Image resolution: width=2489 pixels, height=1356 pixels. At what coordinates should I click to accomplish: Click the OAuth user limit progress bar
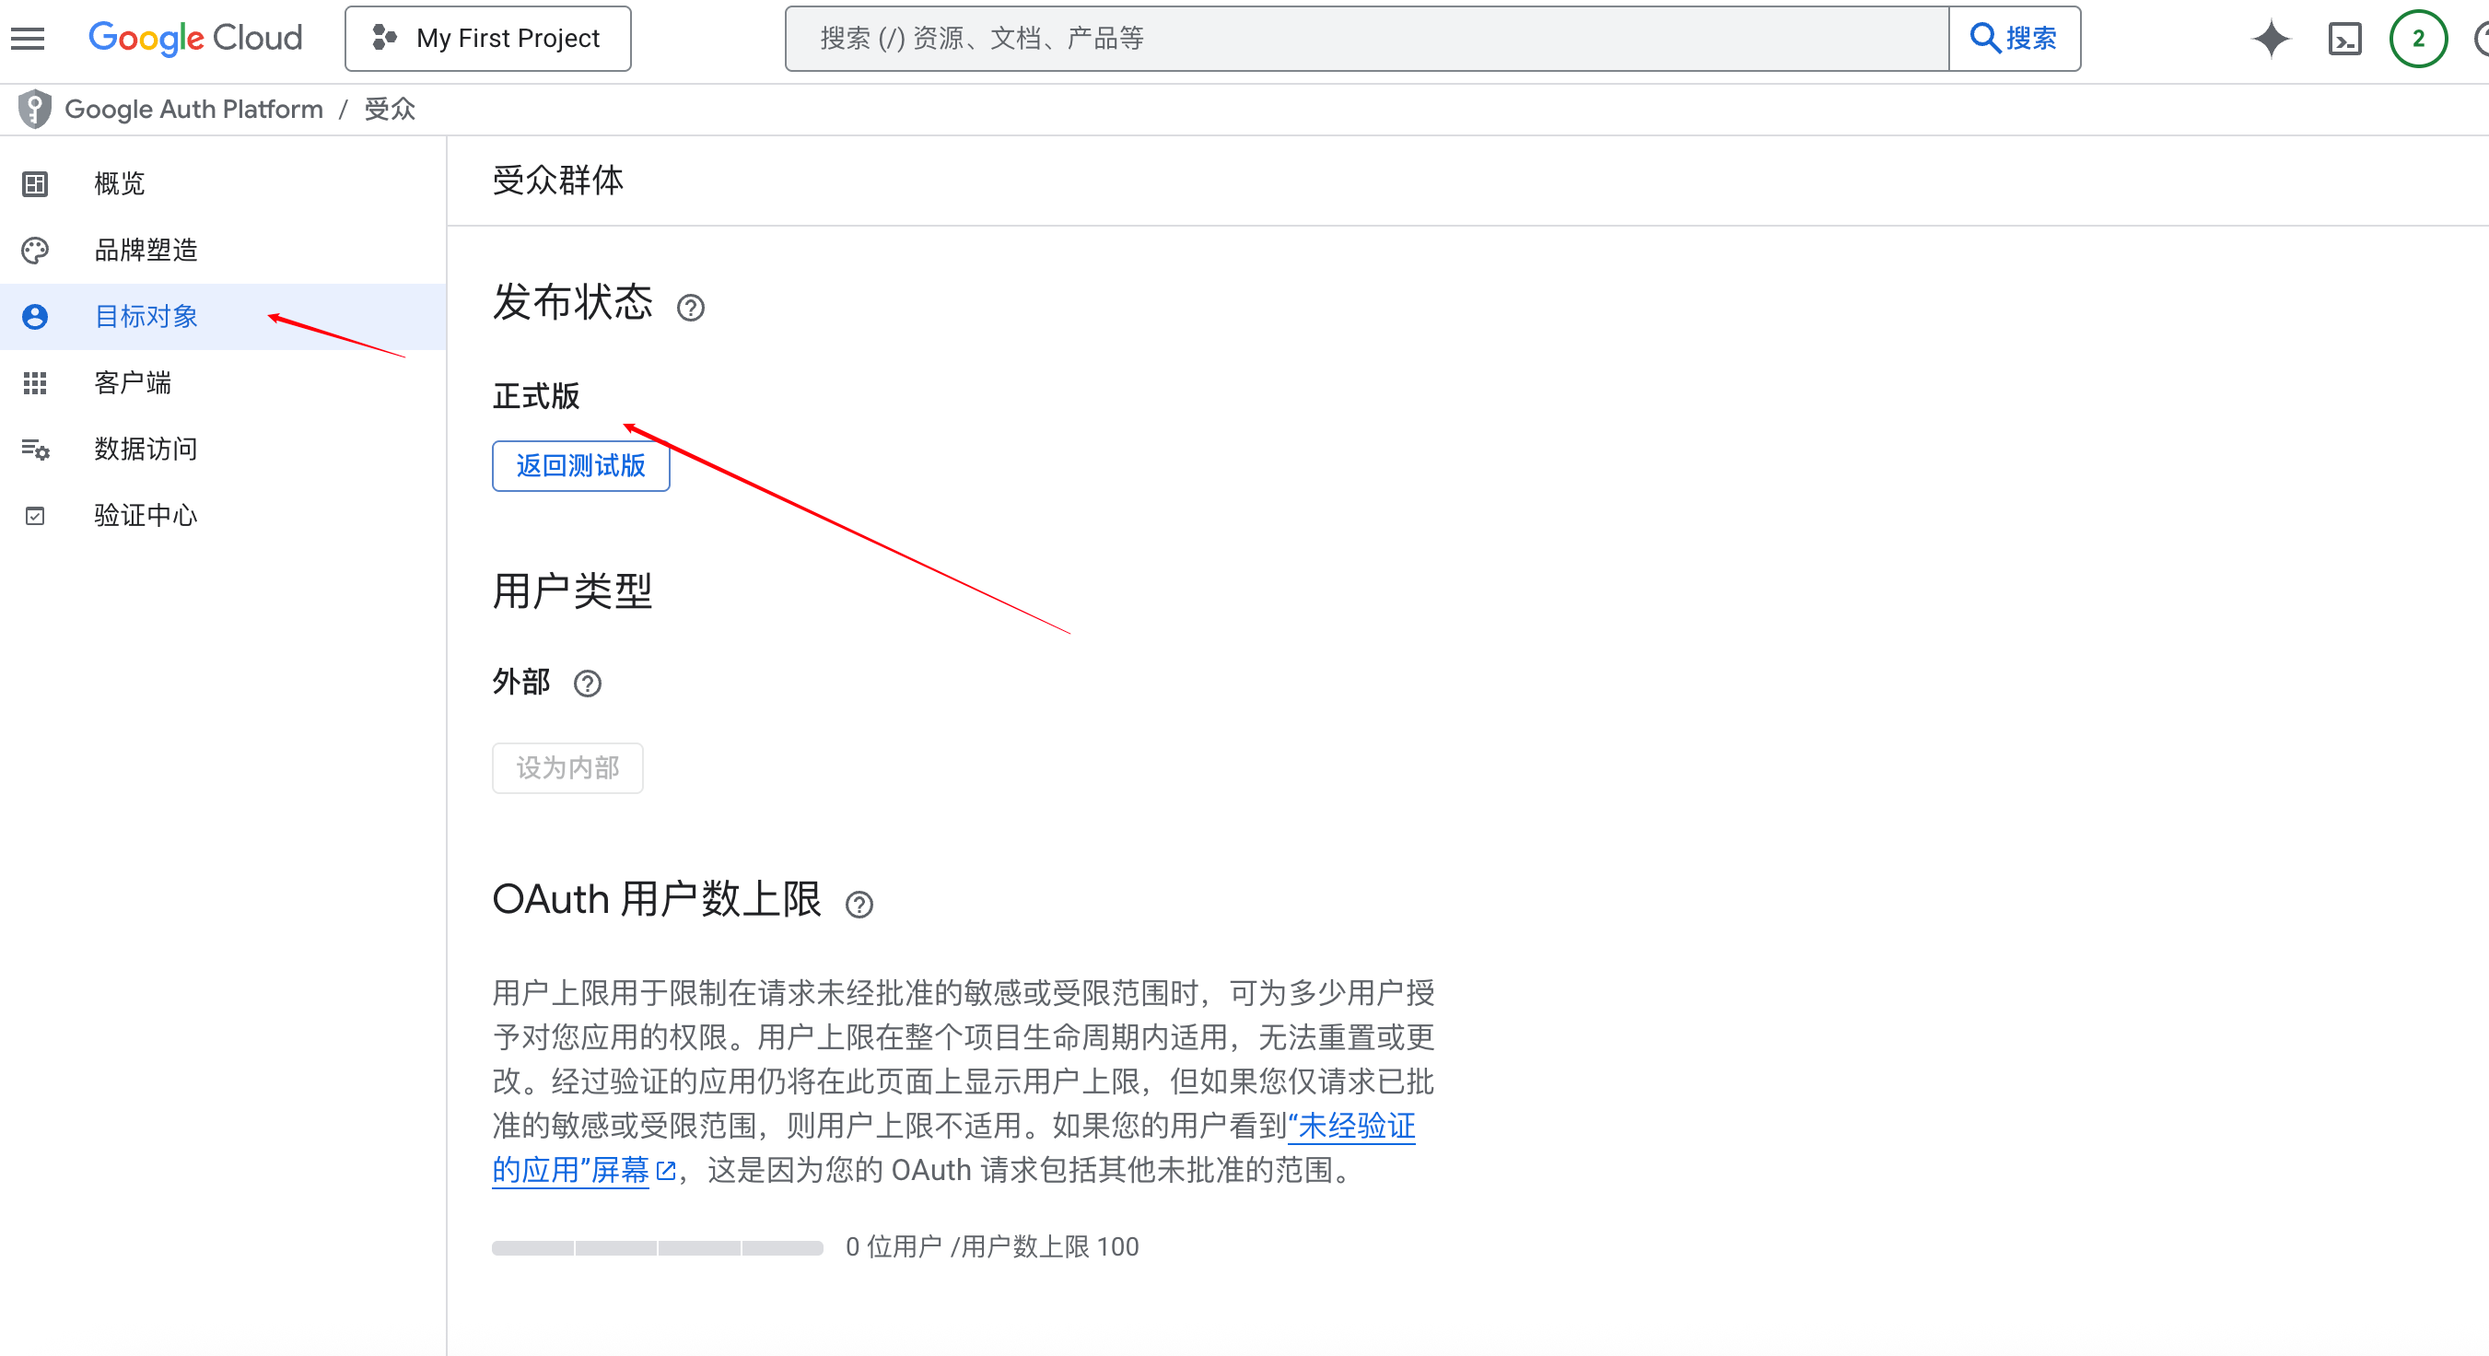657,1247
